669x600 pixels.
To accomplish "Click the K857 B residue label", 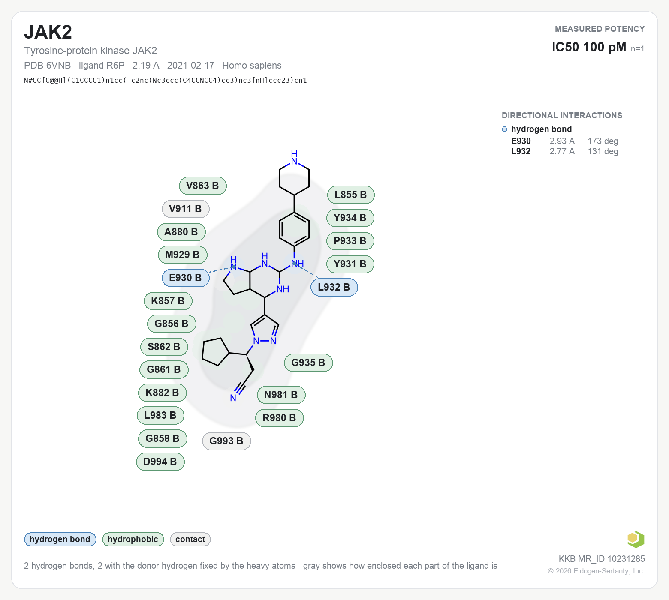I will click(x=168, y=301).
